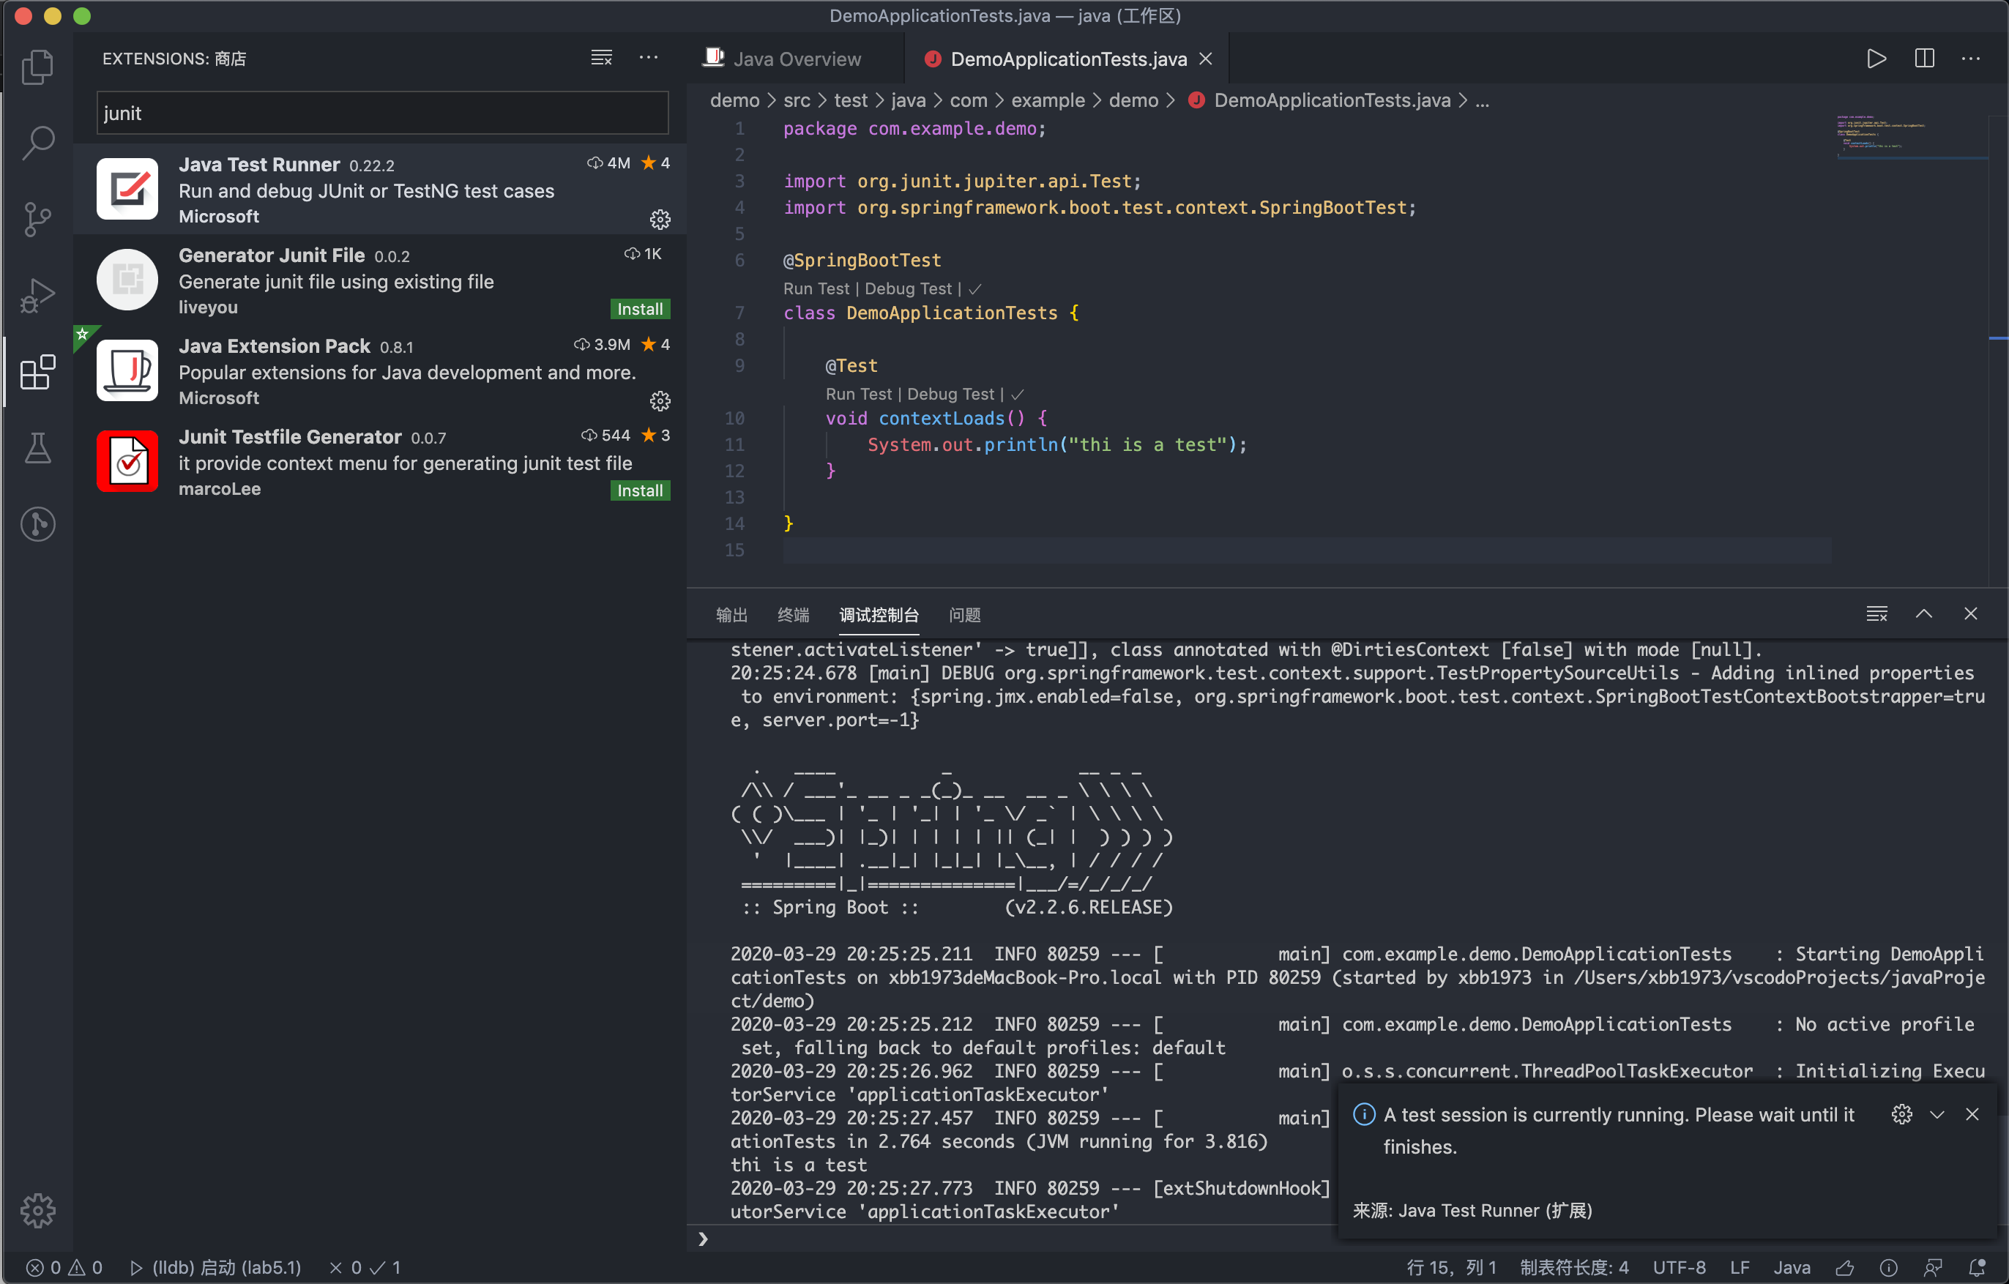Expand the notification with the down chevron

[x=1937, y=1115]
